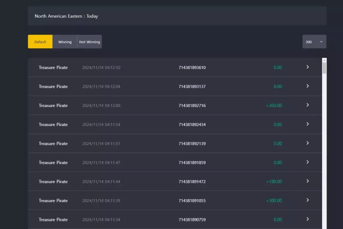Open the chevron for record 714381892716

tap(307, 105)
